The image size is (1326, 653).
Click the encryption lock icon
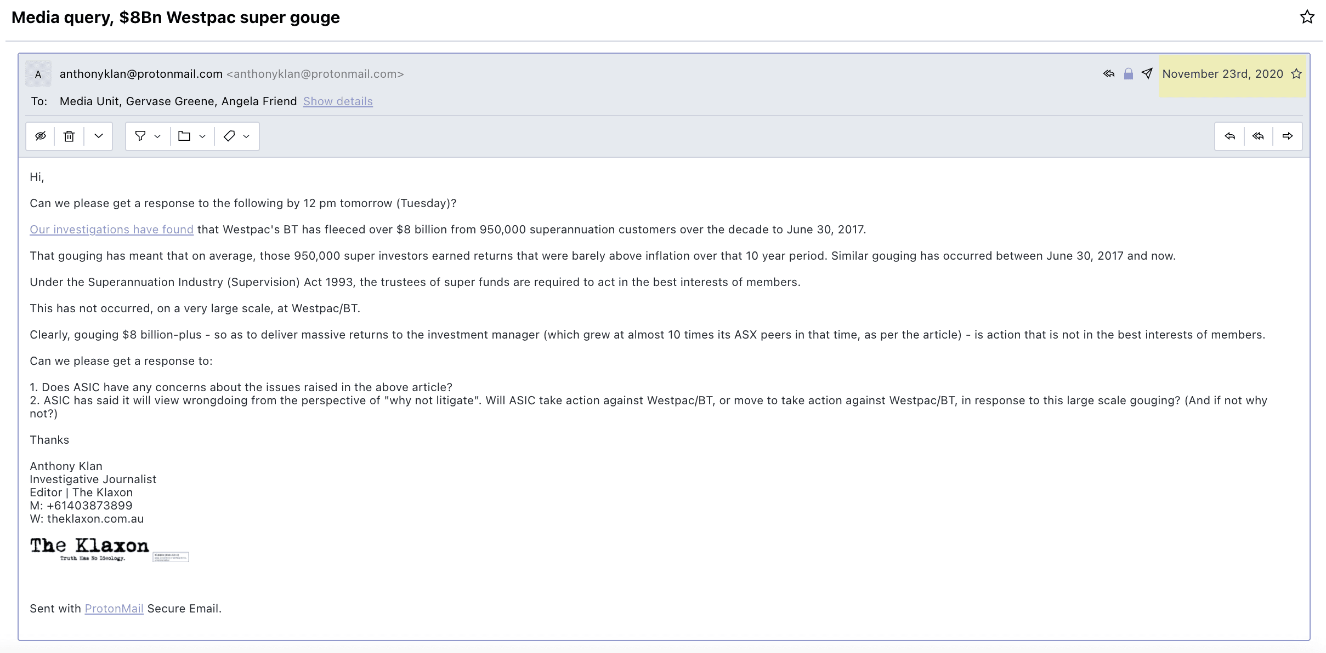(x=1128, y=74)
